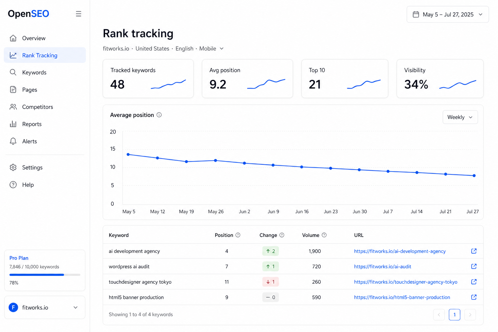Click the help icon next to Change column
Image resolution: width=498 pixels, height=332 pixels.
[282, 235]
